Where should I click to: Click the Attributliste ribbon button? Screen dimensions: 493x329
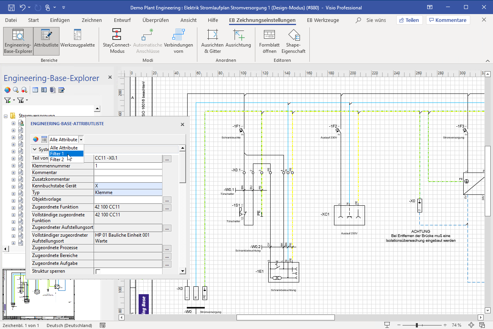46,41
